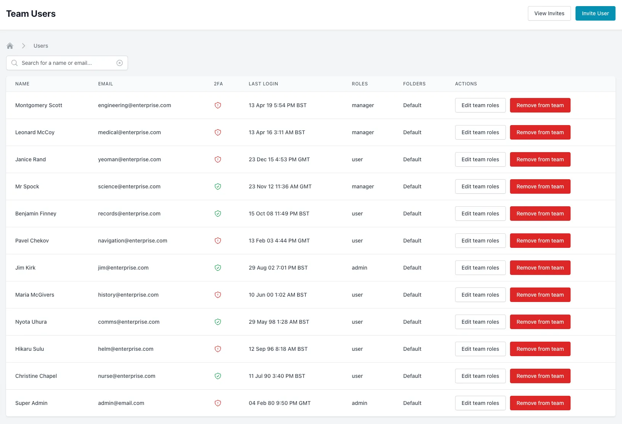Click Pavel Chekov's red 2FA shield icon
Image resolution: width=622 pixels, height=424 pixels.
point(218,241)
